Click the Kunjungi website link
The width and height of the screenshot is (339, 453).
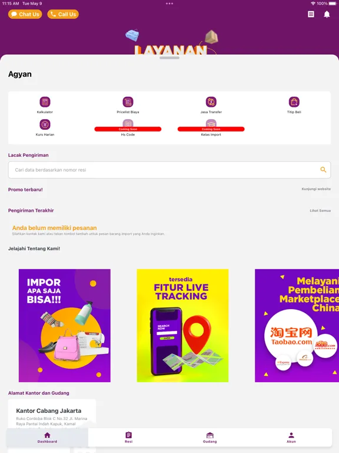[x=316, y=189]
